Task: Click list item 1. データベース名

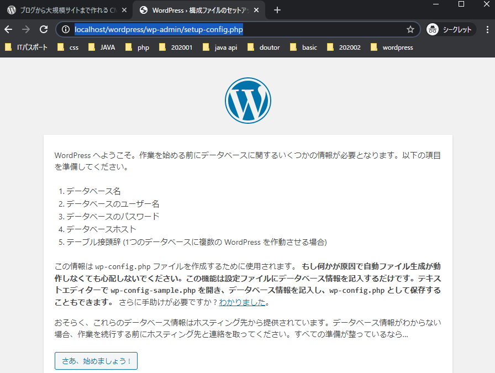Action: pyautogui.click(x=89, y=191)
